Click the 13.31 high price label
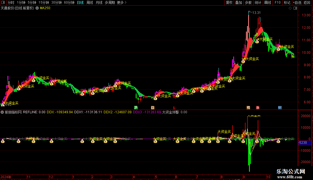The image size is (313, 180). click(256, 12)
